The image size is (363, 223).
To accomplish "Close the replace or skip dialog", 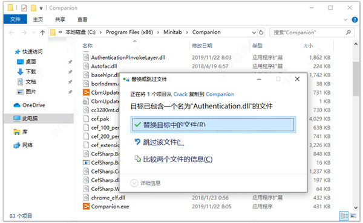I will pos(297,79).
